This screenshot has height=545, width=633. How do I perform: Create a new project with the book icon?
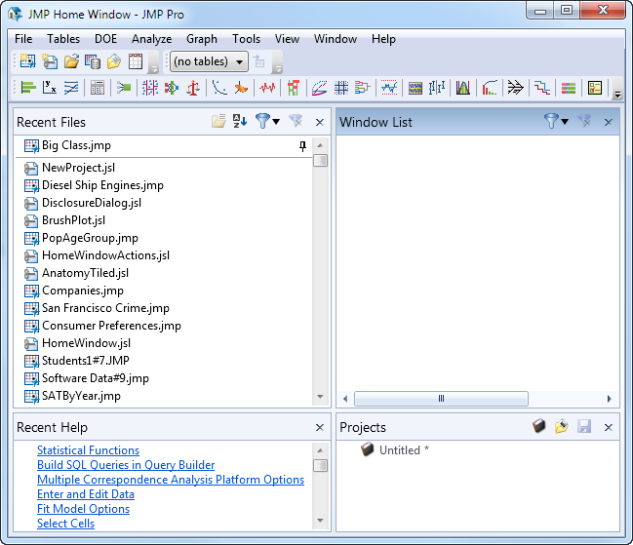[x=539, y=426]
